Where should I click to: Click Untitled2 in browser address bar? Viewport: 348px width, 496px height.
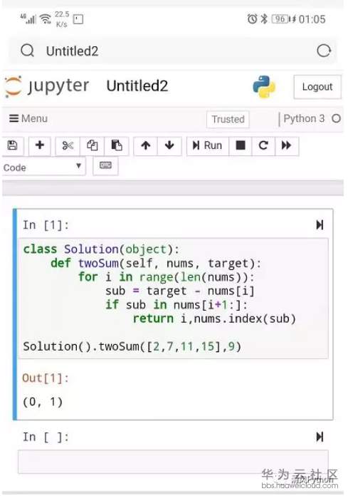73,51
